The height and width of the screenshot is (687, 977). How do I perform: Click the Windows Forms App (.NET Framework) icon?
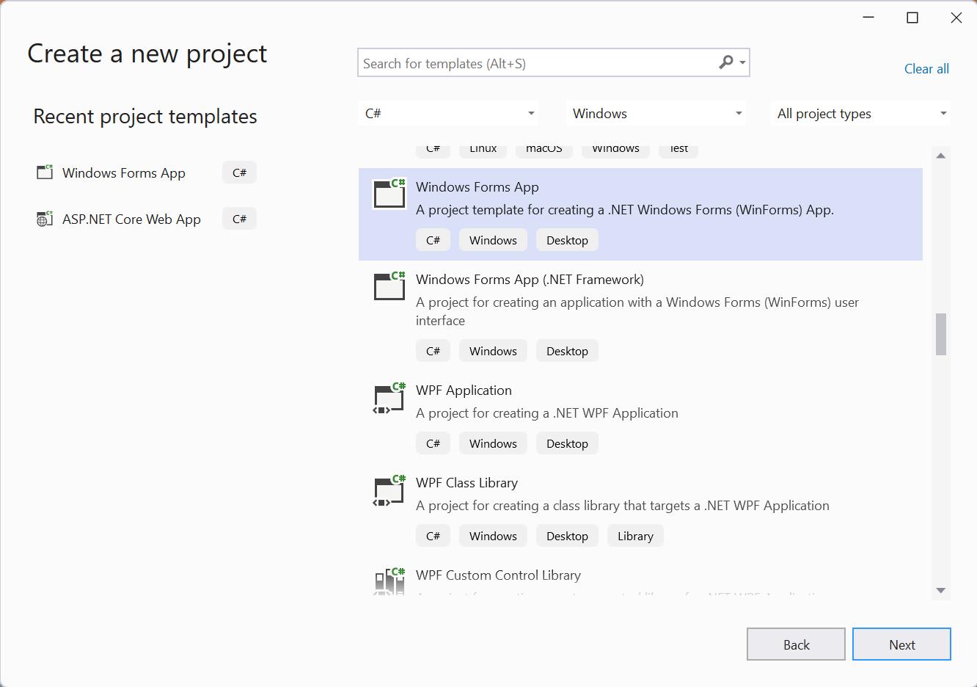click(x=389, y=286)
